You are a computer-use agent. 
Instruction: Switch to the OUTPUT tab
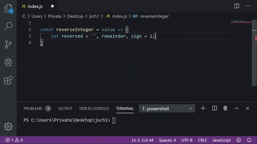coord(65,108)
